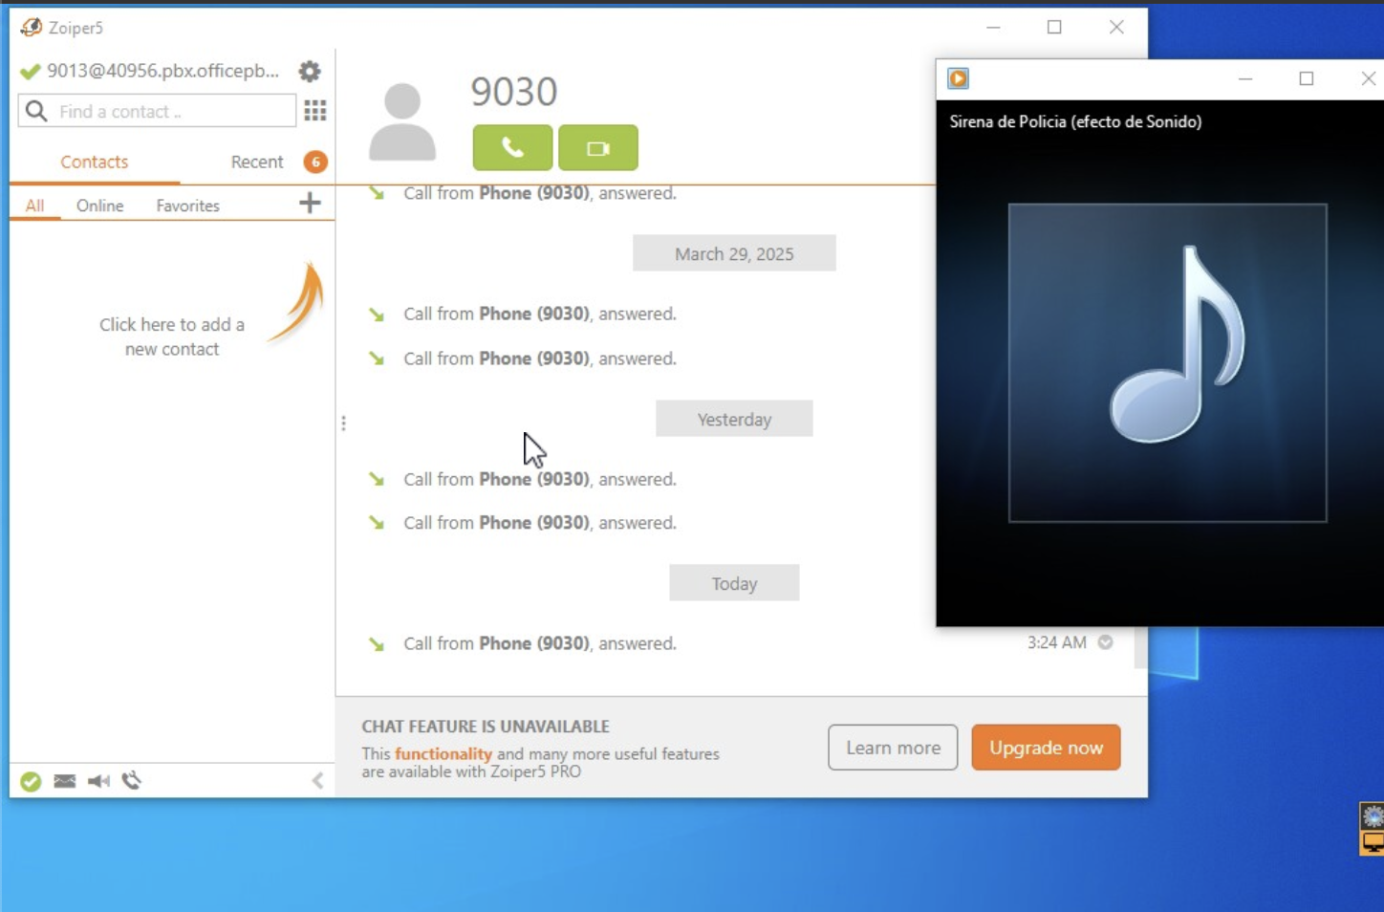Click the Zoiper5 logo in title bar
This screenshot has height=912, width=1384.
coord(32,28)
